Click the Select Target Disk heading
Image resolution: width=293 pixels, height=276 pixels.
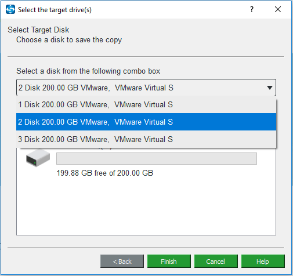[38, 30]
